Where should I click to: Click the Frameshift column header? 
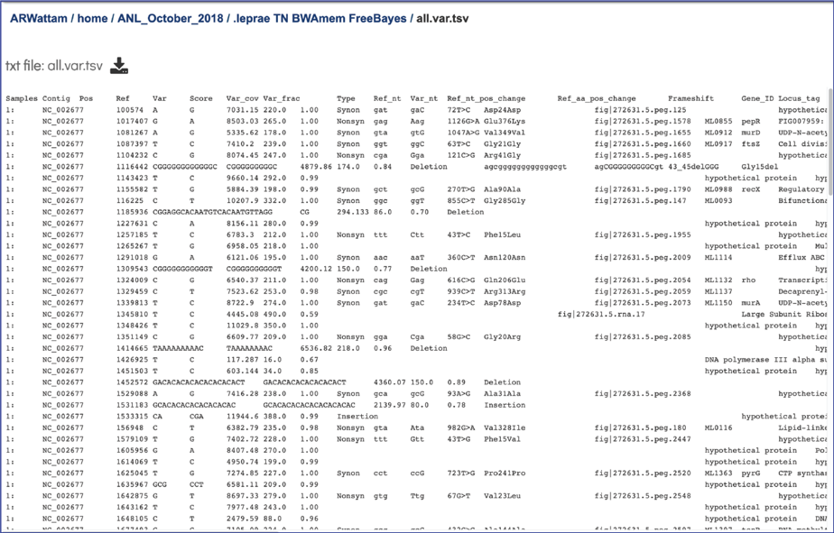[x=690, y=98]
